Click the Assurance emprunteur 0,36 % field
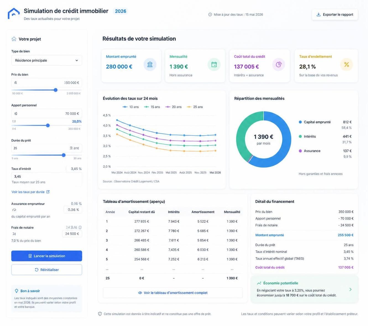 pyautogui.click(x=73, y=210)
